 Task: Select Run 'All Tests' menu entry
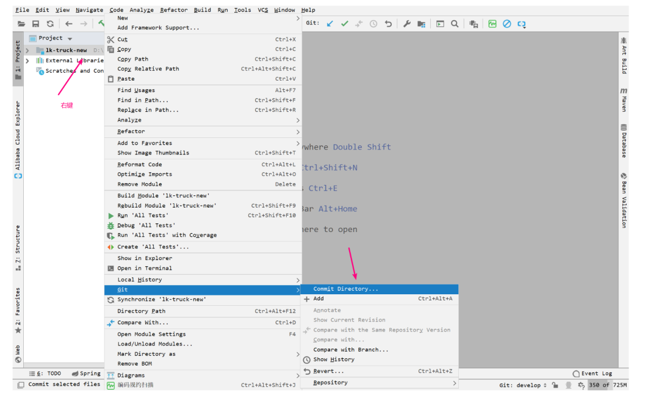coord(203,216)
